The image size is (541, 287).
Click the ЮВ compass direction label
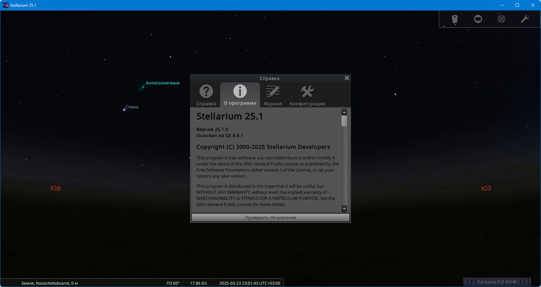point(55,188)
